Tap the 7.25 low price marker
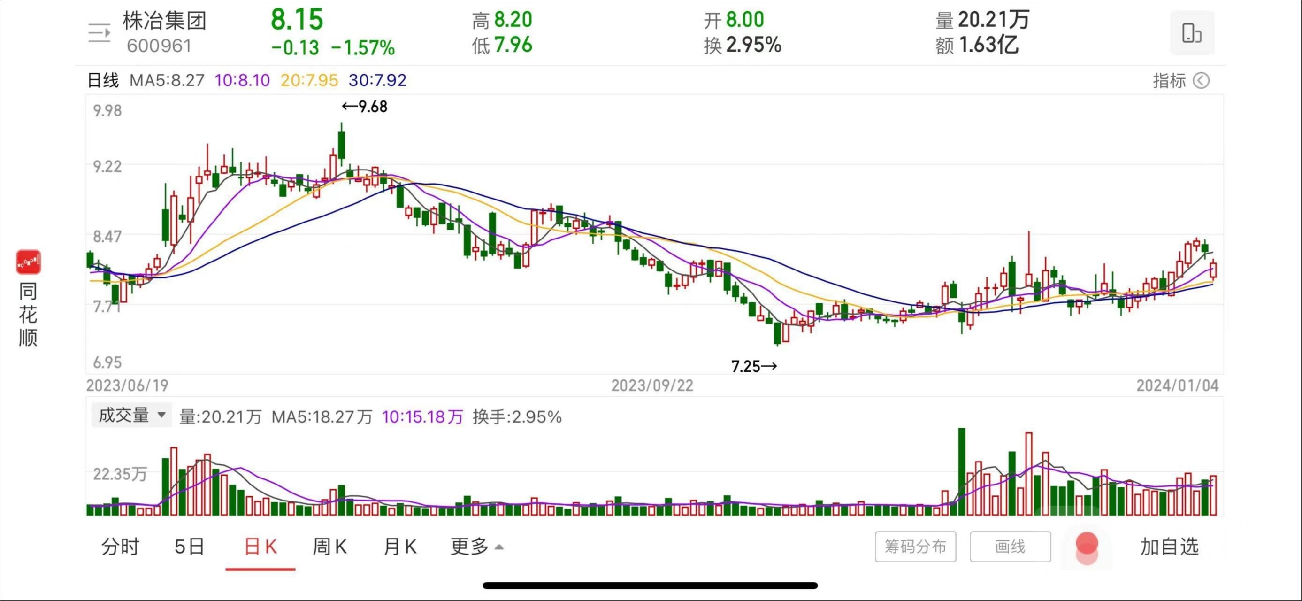The width and height of the screenshot is (1302, 601). click(x=754, y=366)
